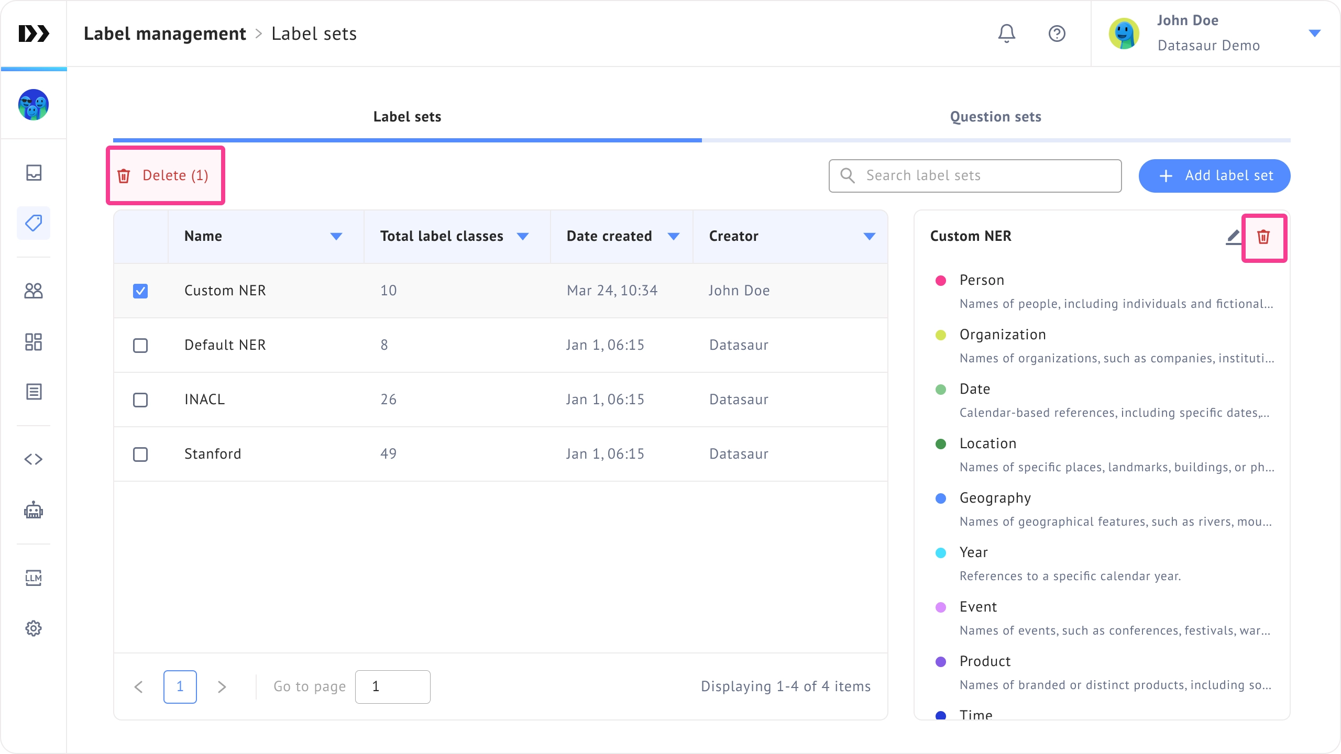Click the help question mark icon

click(1057, 34)
